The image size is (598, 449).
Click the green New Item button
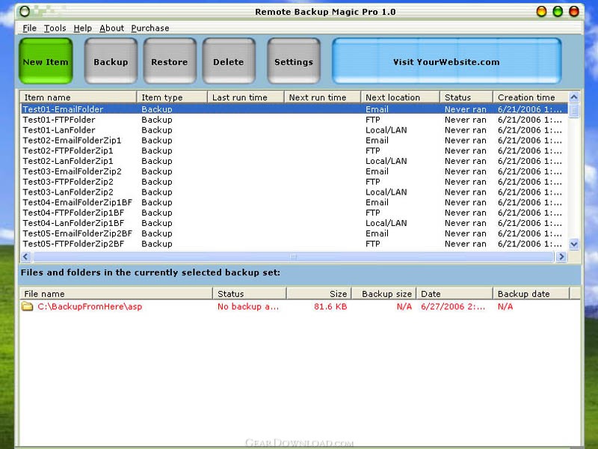46,62
